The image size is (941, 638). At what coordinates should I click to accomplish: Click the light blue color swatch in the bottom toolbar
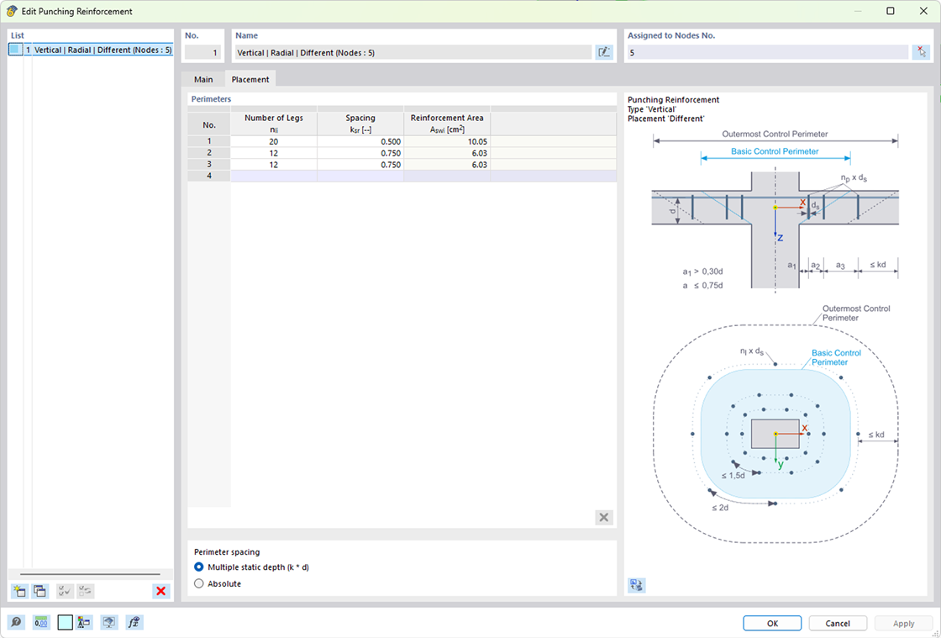click(65, 622)
